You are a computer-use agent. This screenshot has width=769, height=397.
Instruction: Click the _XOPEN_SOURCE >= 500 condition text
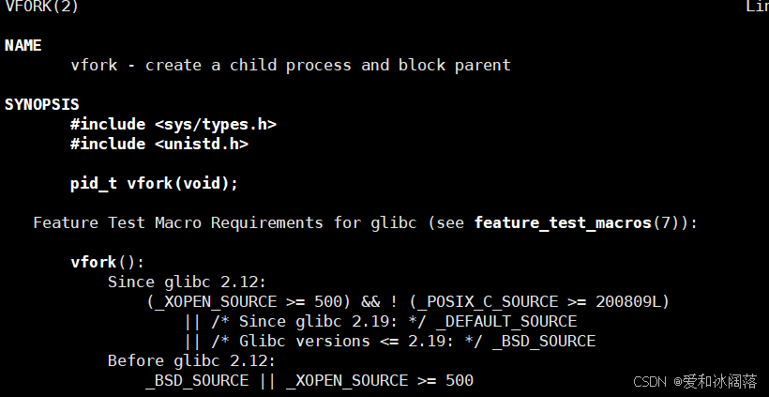tap(249, 302)
